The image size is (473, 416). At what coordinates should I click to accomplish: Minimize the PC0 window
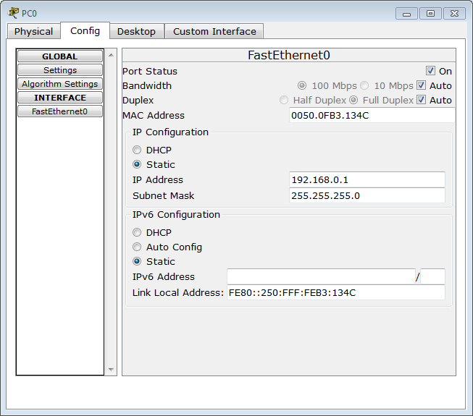click(x=406, y=14)
